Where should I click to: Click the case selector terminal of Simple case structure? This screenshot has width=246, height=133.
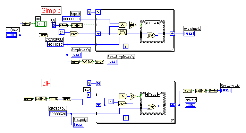click(x=141, y=25)
